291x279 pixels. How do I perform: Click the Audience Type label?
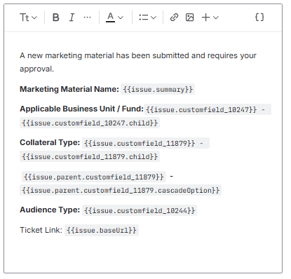tap(50, 210)
